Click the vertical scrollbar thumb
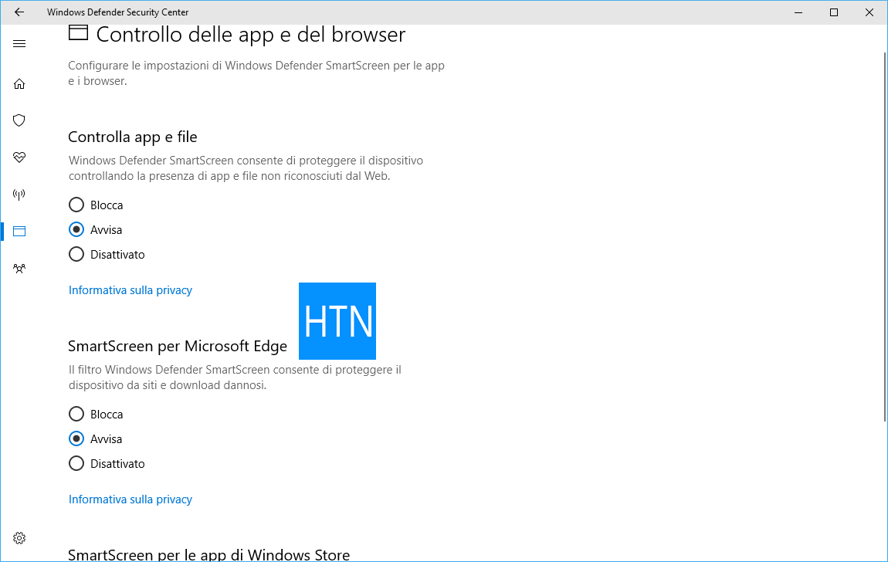This screenshot has width=888, height=562. click(x=885, y=236)
